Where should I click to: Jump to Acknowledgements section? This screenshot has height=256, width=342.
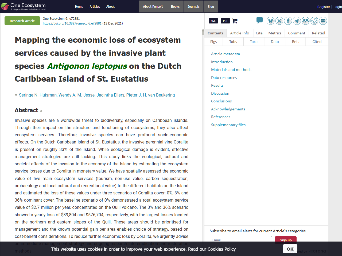point(228,109)
